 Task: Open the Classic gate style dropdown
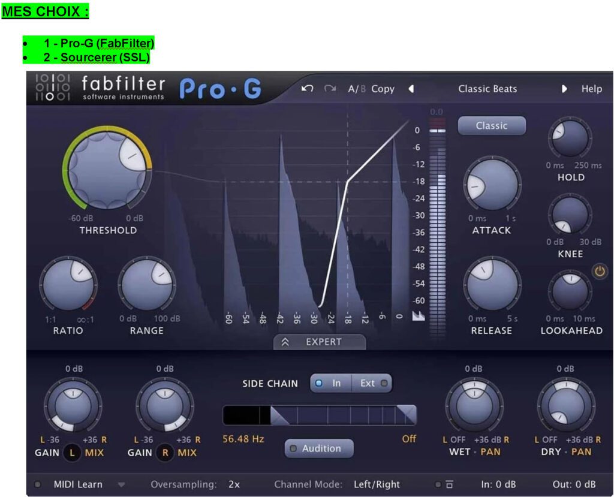click(x=492, y=126)
